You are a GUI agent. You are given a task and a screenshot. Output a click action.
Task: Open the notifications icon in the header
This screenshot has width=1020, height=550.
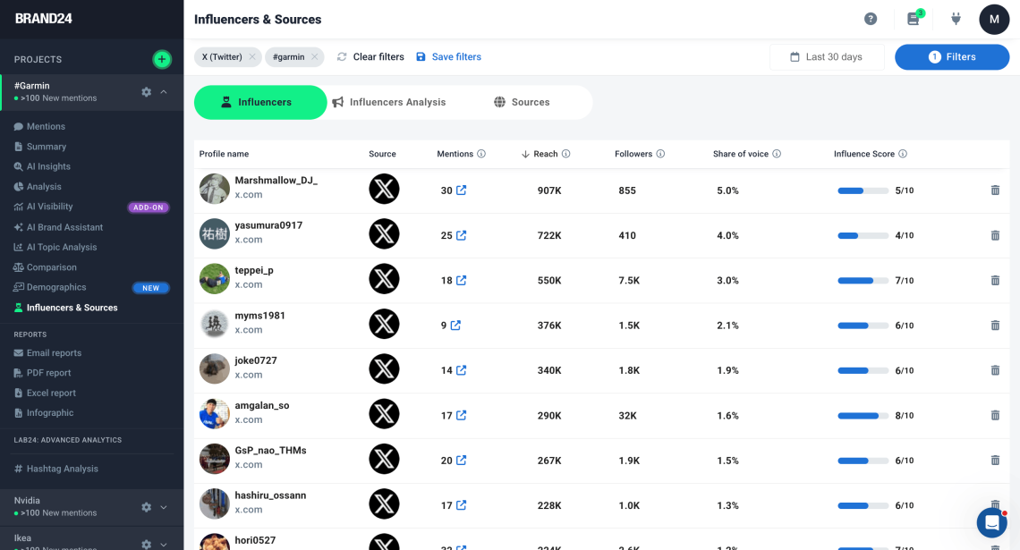click(x=913, y=19)
